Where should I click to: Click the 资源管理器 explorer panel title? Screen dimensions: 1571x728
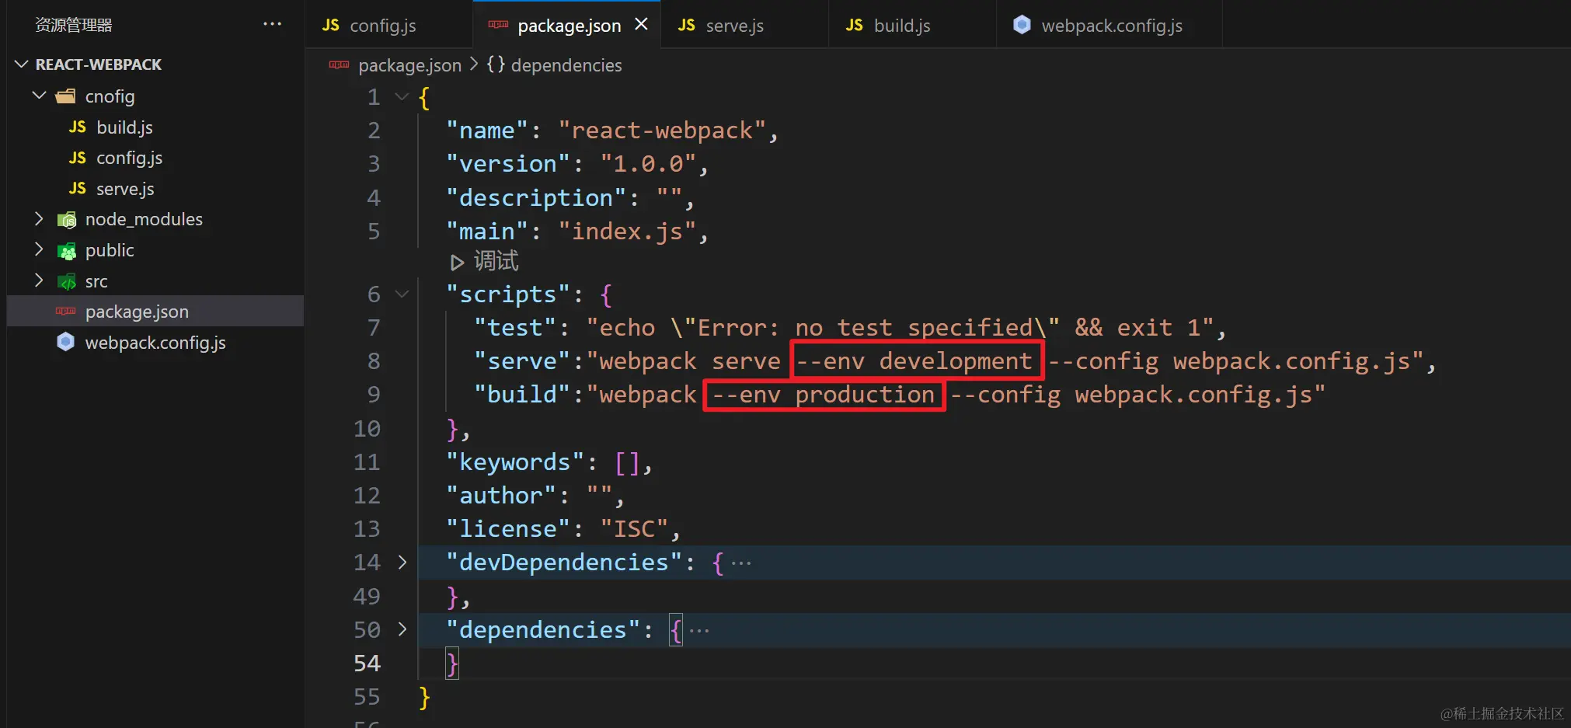click(74, 25)
